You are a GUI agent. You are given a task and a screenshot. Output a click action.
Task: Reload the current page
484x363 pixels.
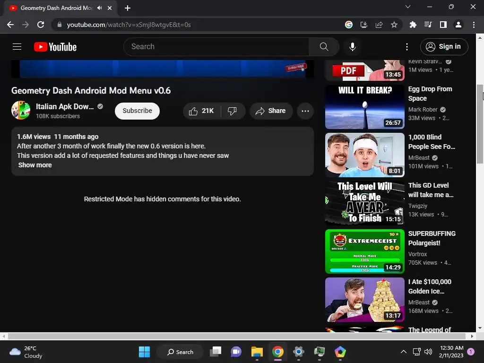coord(41,25)
